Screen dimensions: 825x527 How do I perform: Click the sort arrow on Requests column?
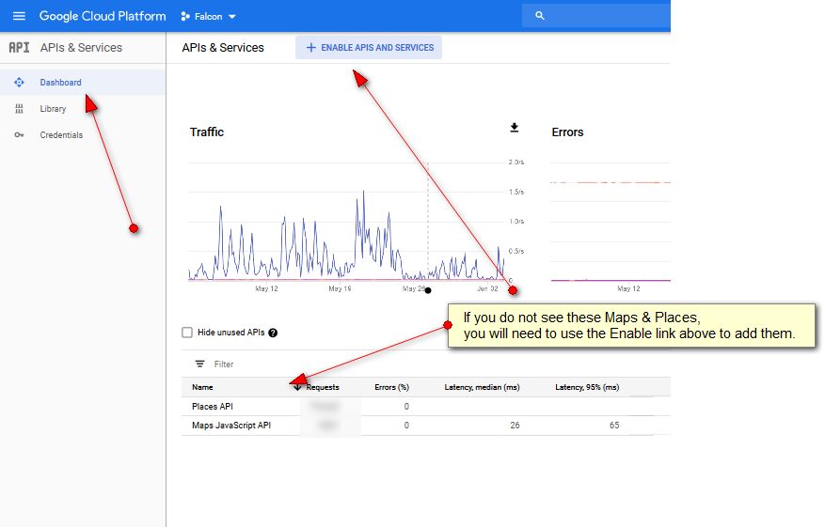[x=297, y=387]
